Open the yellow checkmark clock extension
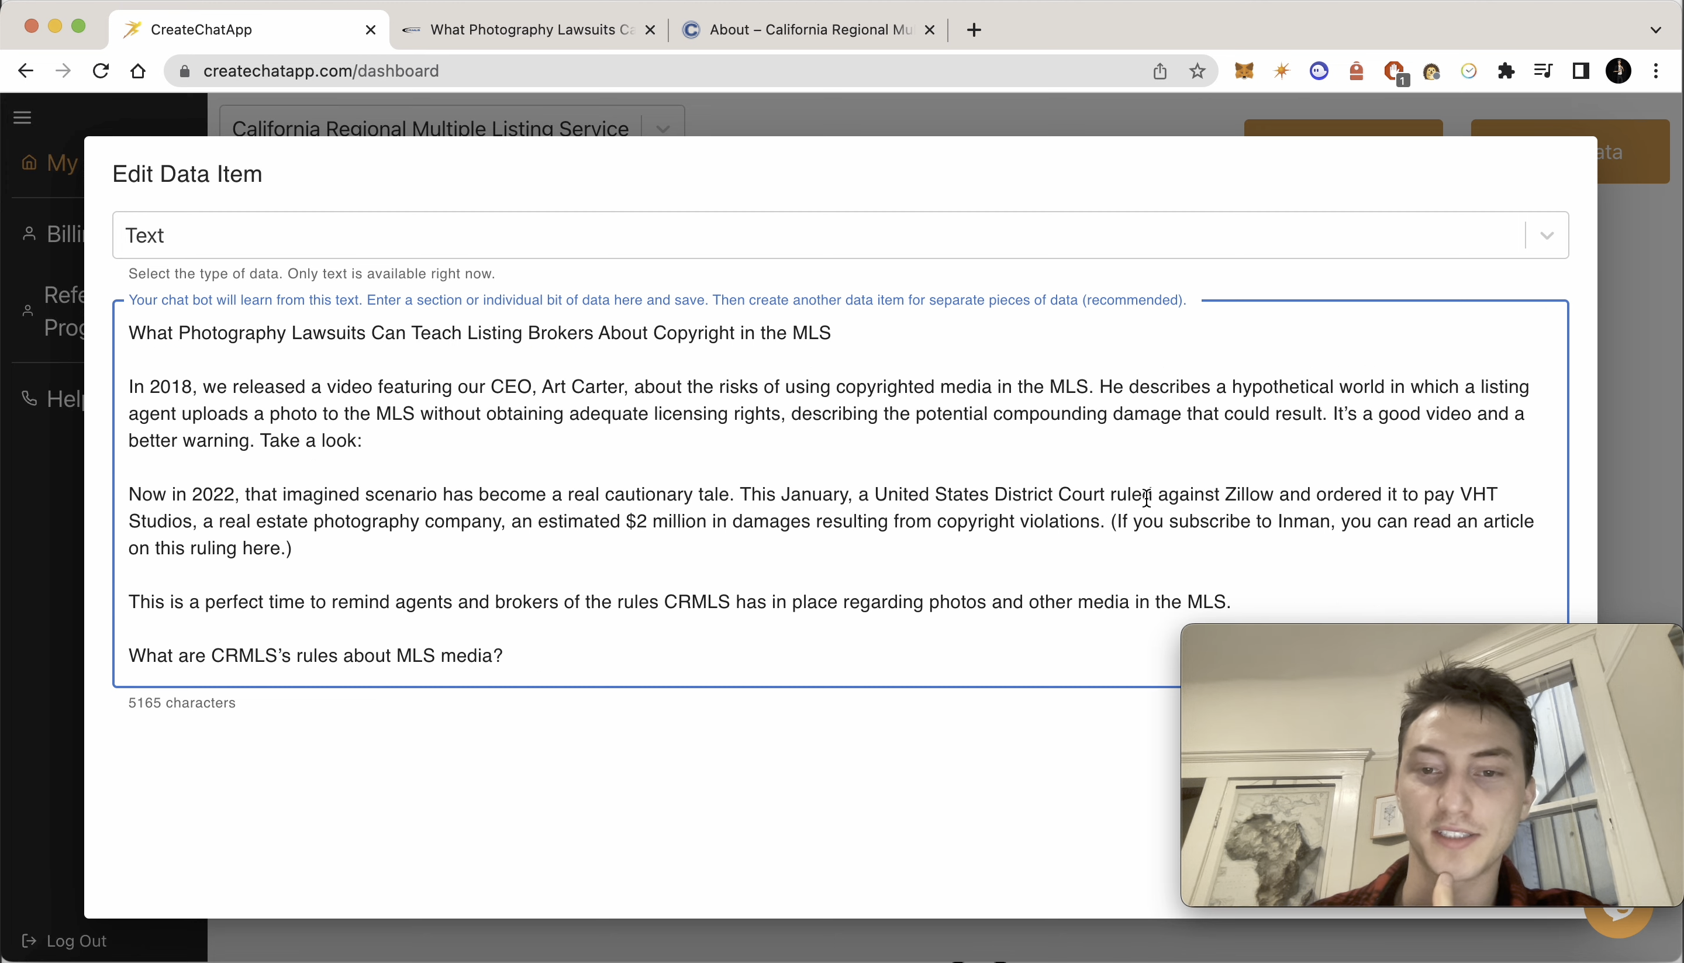The width and height of the screenshot is (1684, 963). point(1468,71)
